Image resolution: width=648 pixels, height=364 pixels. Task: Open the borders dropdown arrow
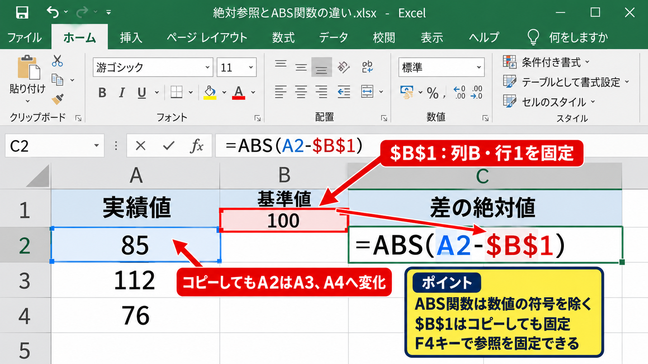pyautogui.click(x=191, y=92)
